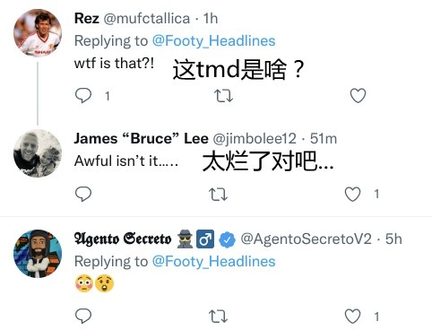This screenshot has width=432, height=330.
Task: Reply to James "Bruce" Lee's tweet
Action: (83, 194)
